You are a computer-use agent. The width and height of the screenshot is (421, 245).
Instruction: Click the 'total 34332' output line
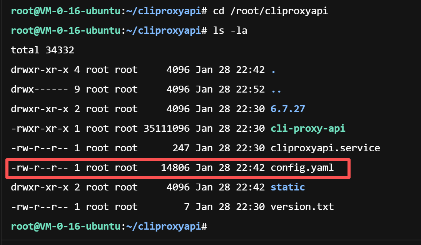click(42, 50)
